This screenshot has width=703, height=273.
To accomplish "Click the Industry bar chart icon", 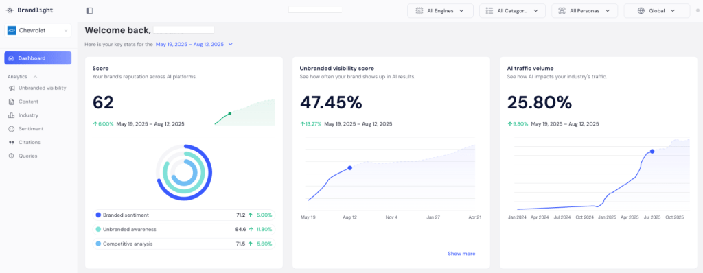I will pyautogui.click(x=11, y=115).
